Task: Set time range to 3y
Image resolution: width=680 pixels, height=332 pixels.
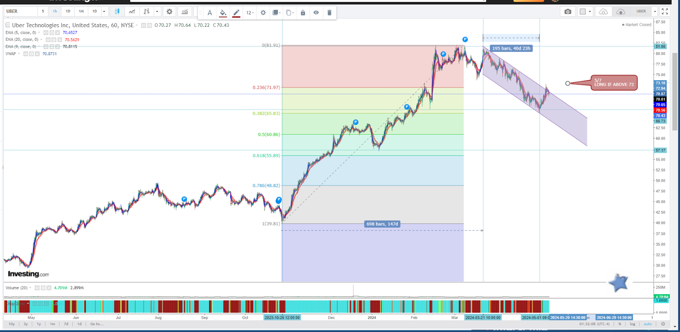Action: coord(25,324)
